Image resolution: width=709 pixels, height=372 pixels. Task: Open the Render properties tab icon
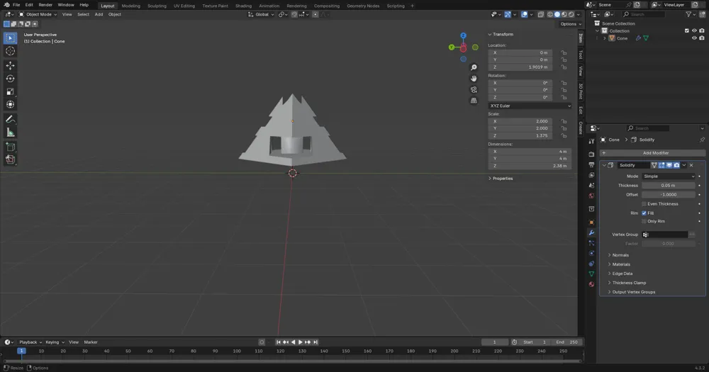click(x=591, y=154)
